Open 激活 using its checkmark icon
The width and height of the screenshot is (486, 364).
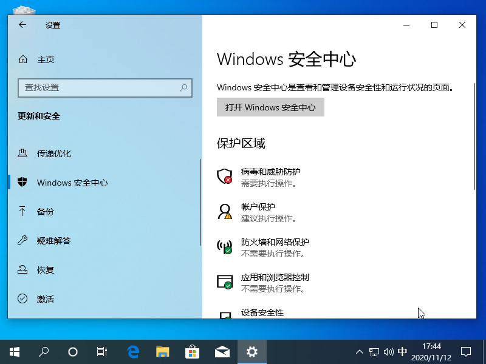tap(22, 299)
